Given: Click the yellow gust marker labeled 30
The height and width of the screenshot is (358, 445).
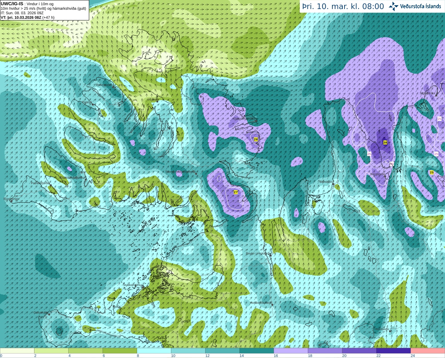Looking at the screenshot, I should 385,143.
